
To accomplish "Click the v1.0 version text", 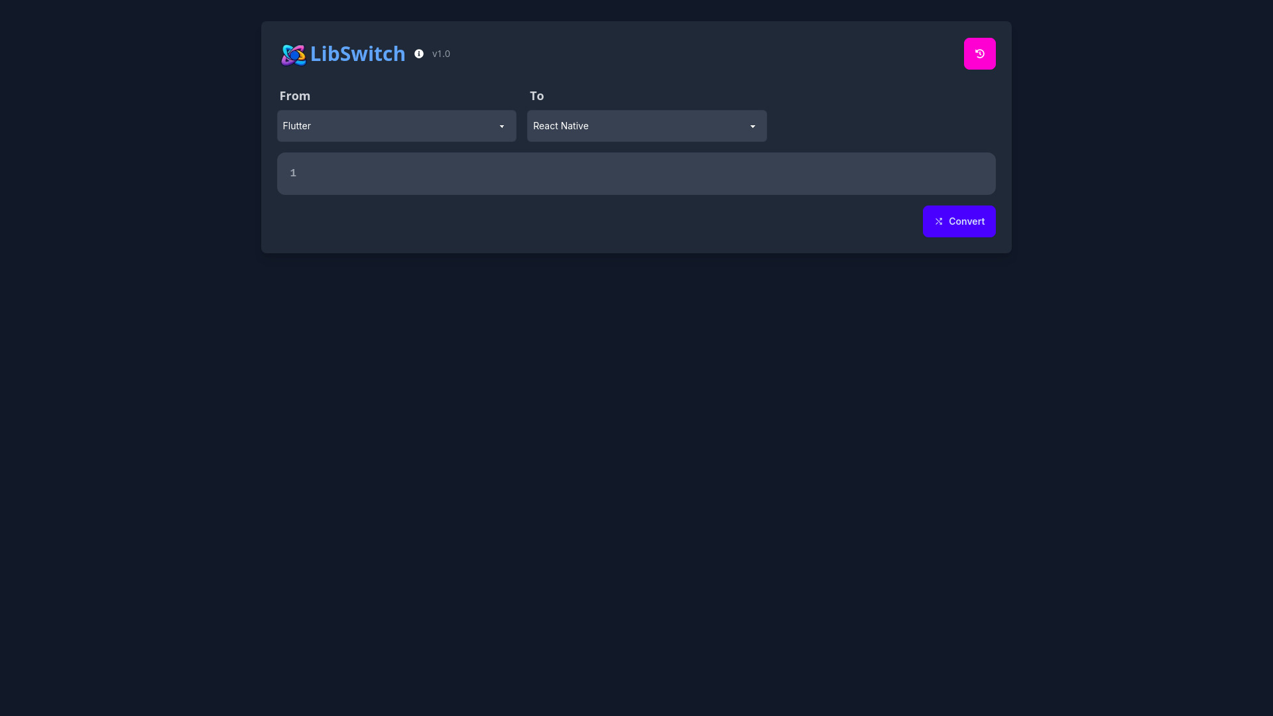I will (441, 54).
